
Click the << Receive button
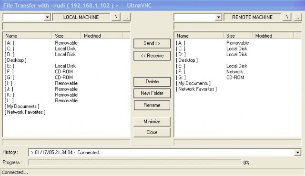click(152, 56)
